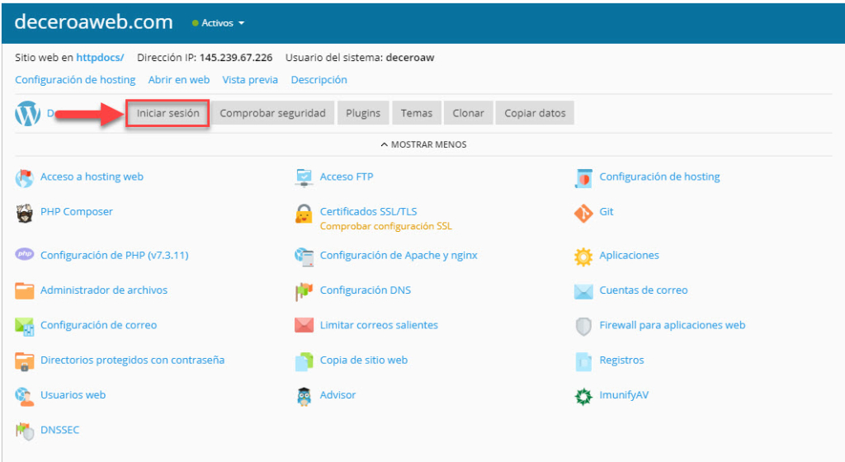Click the deceroaweb.com domain title
Image resolution: width=845 pixels, height=462 pixels.
[x=94, y=22]
